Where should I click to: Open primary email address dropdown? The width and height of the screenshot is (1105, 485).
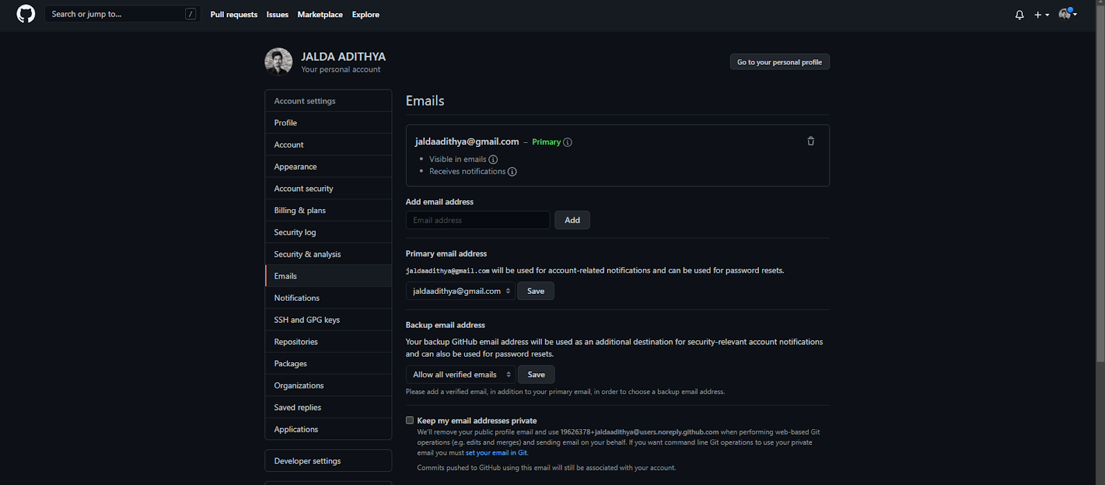point(461,291)
